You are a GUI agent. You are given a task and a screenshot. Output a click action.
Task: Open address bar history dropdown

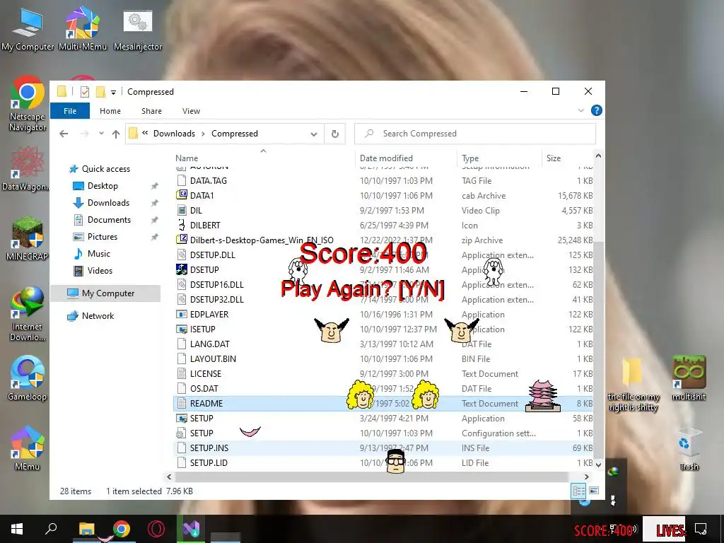[x=314, y=134]
